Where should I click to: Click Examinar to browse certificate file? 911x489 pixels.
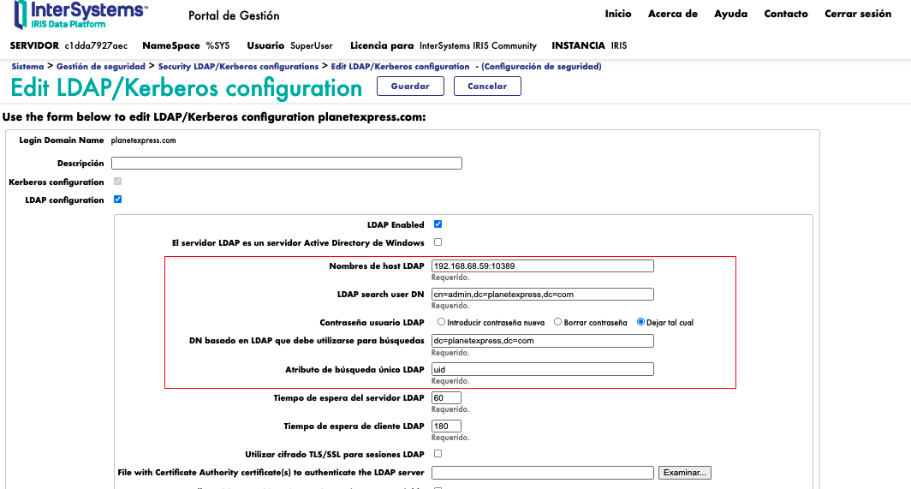(x=684, y=473)
